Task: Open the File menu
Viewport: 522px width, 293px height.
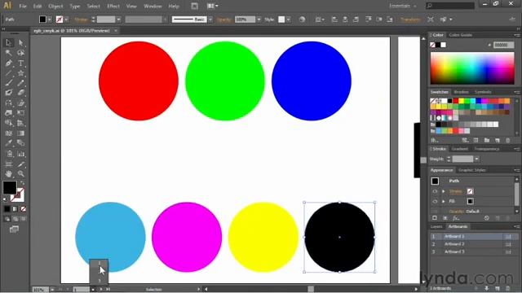Action: tap(23, 6)
